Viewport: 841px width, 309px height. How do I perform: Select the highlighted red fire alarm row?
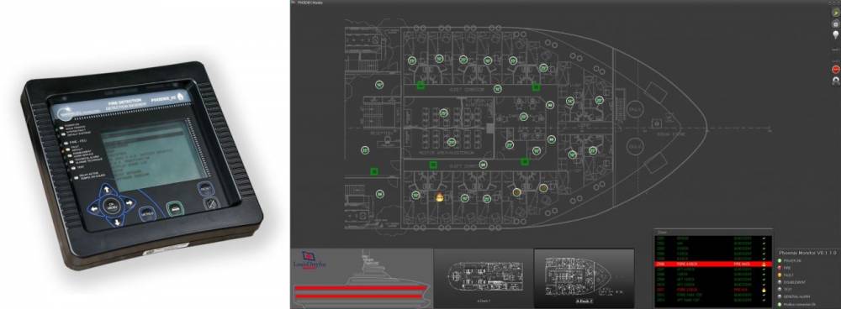(713, 264)
